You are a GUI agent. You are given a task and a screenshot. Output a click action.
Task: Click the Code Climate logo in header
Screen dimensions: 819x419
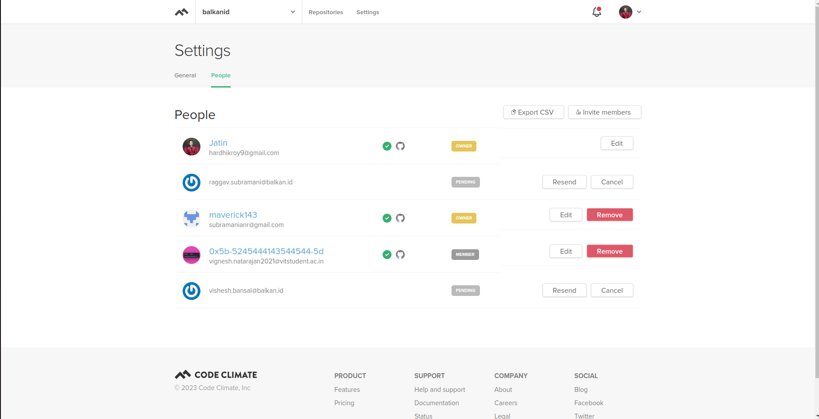point(181,12)
